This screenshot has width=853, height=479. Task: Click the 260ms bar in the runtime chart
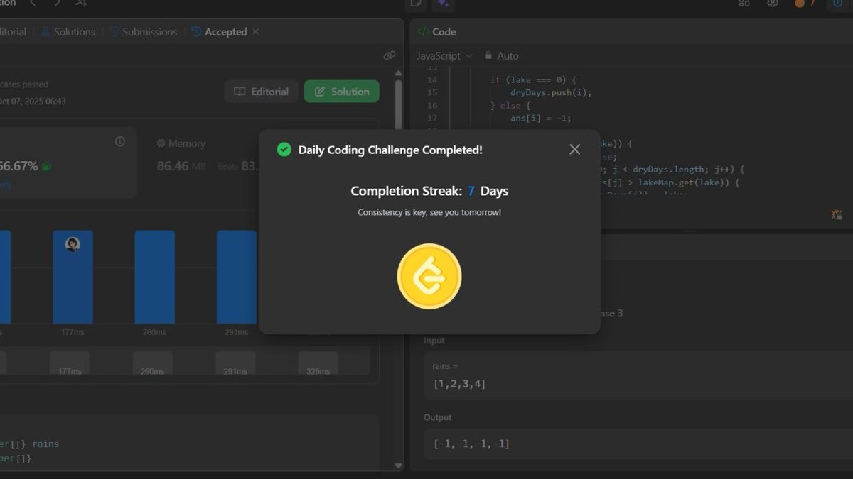pyautogui.click(x=154, y=277)
